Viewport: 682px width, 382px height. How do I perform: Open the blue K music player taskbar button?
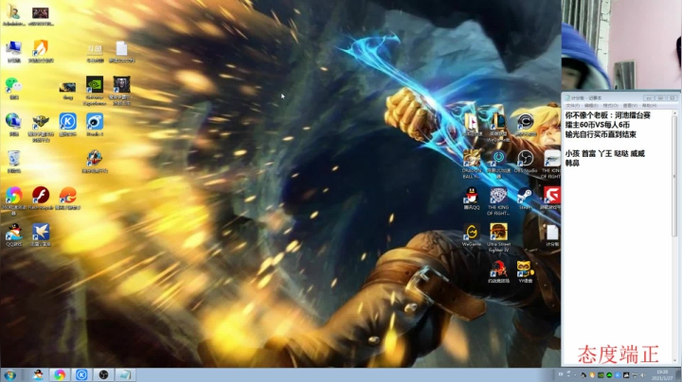tap(81, 374)
